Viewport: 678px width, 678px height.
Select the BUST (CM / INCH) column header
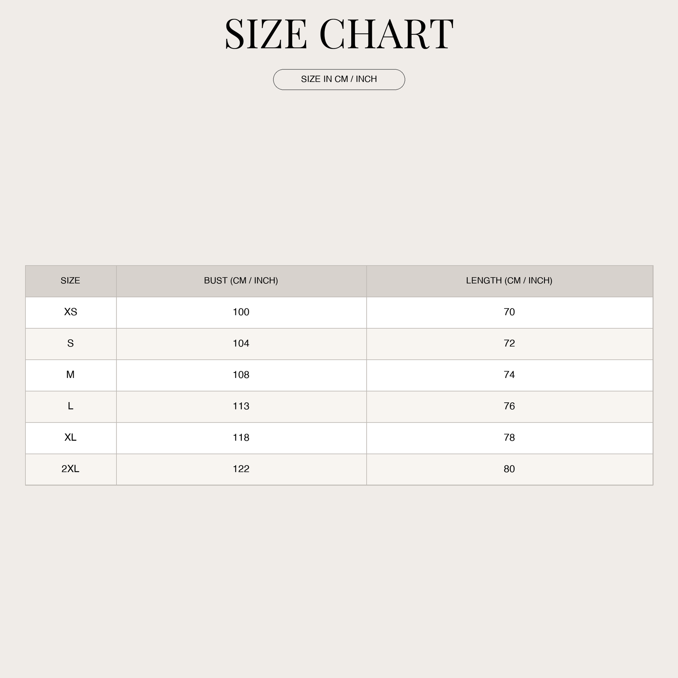[x=241, y=281]
